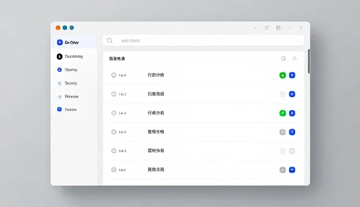360x207 pixels.
Task: Open the sixth list row's Chinese title
Action: click(x=156, y=169)
